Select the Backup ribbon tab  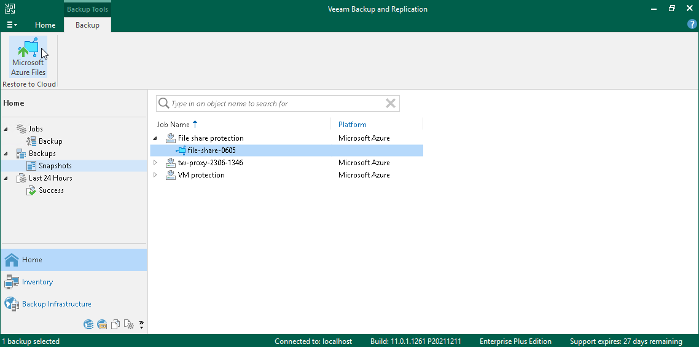click(x=87, y=25)
